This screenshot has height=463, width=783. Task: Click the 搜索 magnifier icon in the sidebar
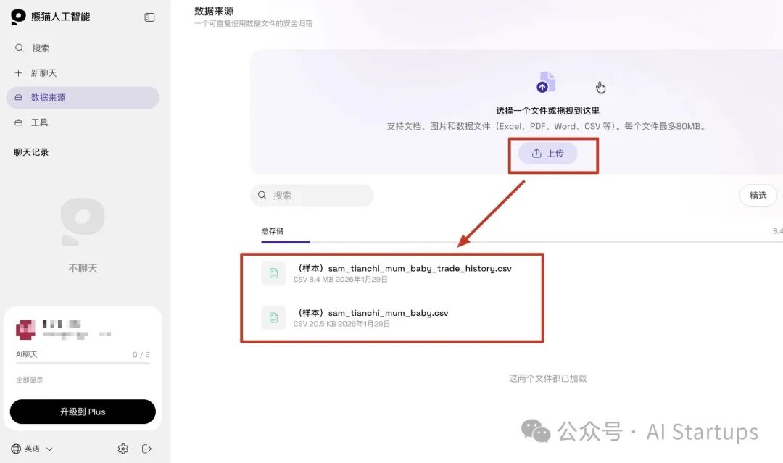pyautogui.click(x=19, y=48)
